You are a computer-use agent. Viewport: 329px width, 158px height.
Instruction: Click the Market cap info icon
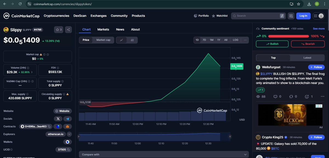44,54
